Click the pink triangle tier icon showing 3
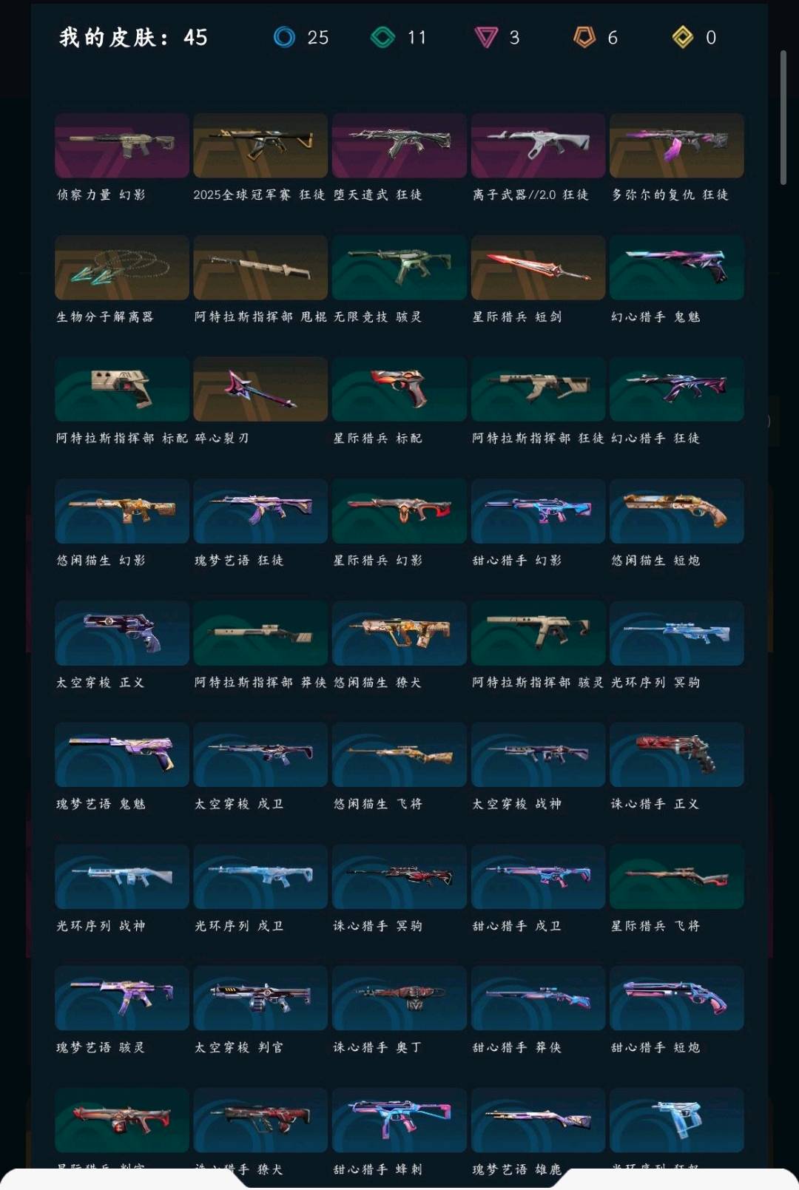 pyautogui.click(x=485, y=37)
